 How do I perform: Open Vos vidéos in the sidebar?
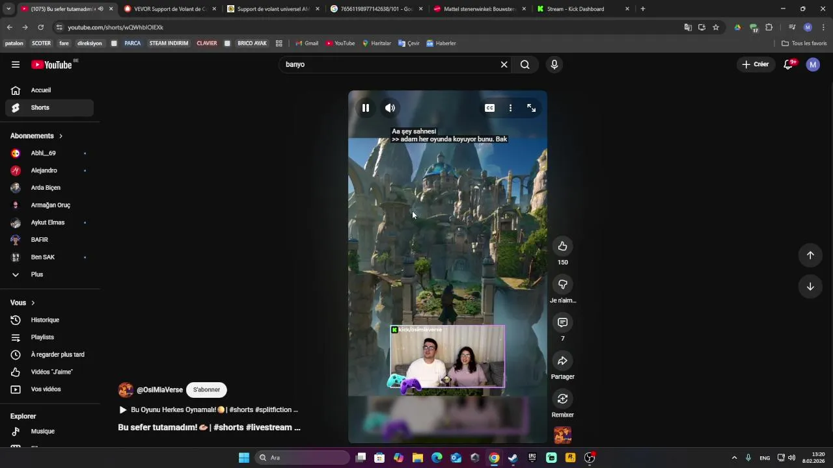coord(49,389)
